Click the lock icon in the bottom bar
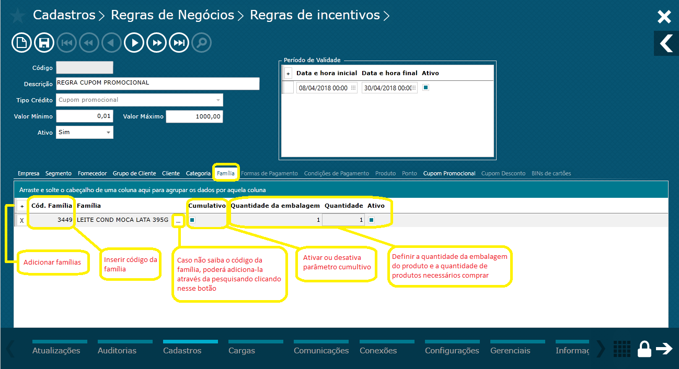Viewport: 679px width, 369px height. point(644,349)
